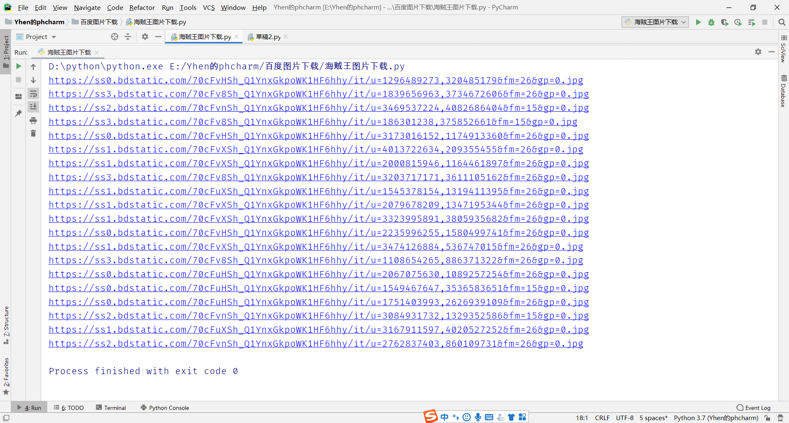Select Python 3.7 interpreter widget
Viewport: 789px width, 423px height.
tap(716, 418)
